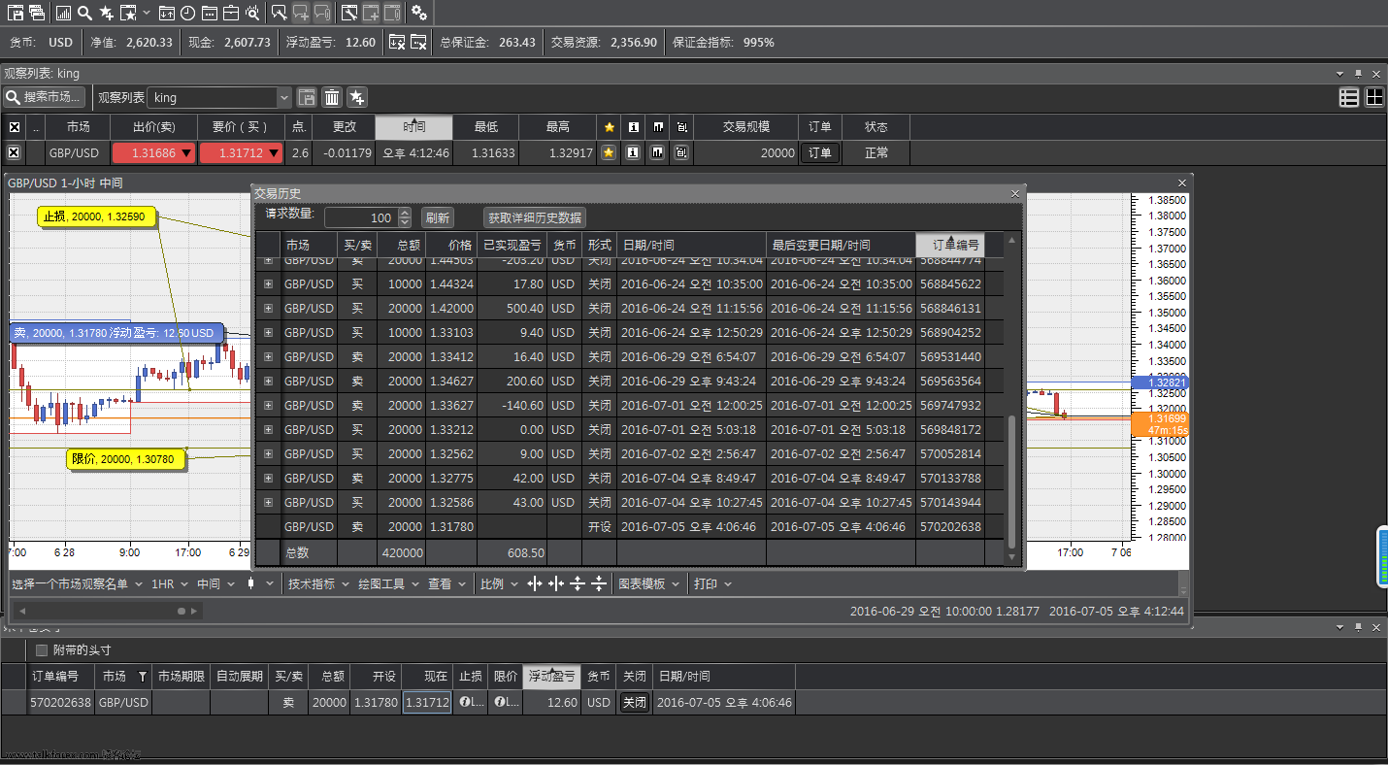
Task: Click the add-favorite star icon in top toolbar
Action: point(106,13)
